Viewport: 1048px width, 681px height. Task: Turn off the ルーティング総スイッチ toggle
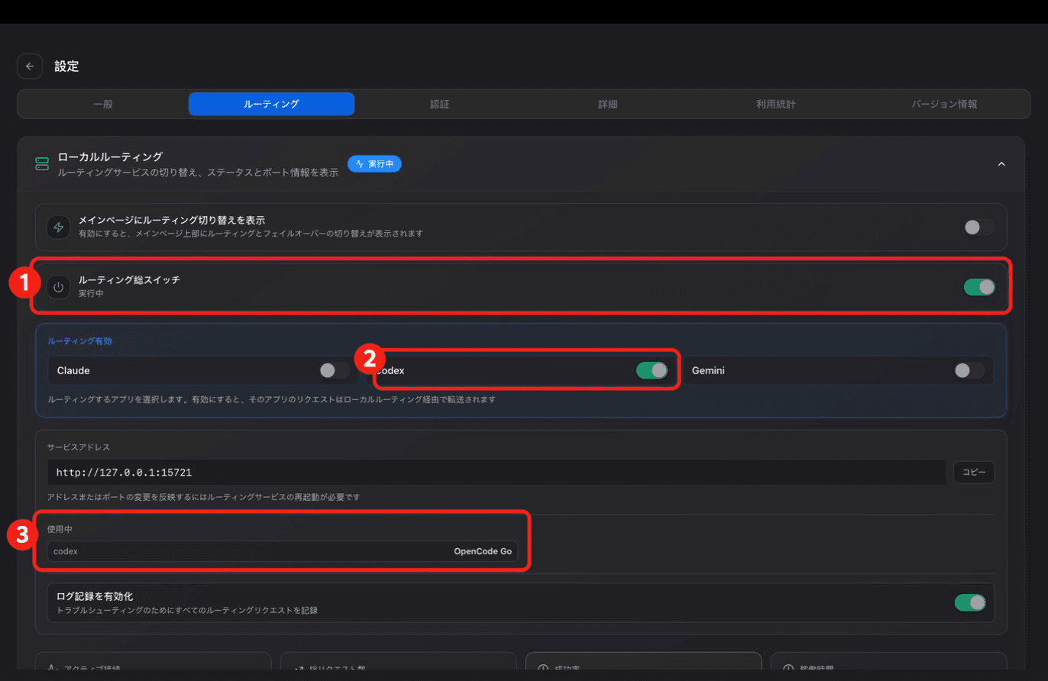[x=978, y=287]
